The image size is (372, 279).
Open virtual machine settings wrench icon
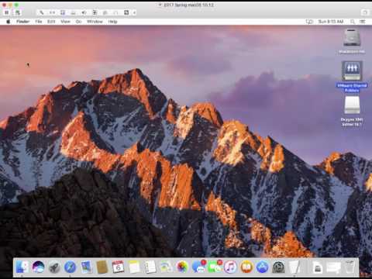(x=41, y=12)
